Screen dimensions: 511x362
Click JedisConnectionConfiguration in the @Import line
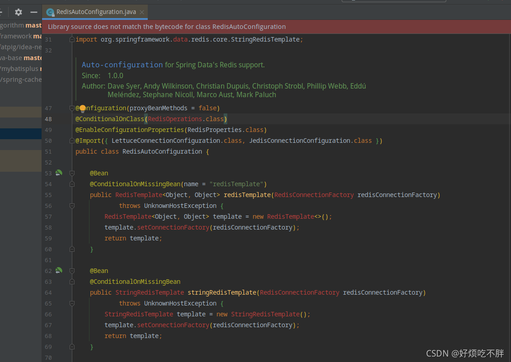[300, 141]
